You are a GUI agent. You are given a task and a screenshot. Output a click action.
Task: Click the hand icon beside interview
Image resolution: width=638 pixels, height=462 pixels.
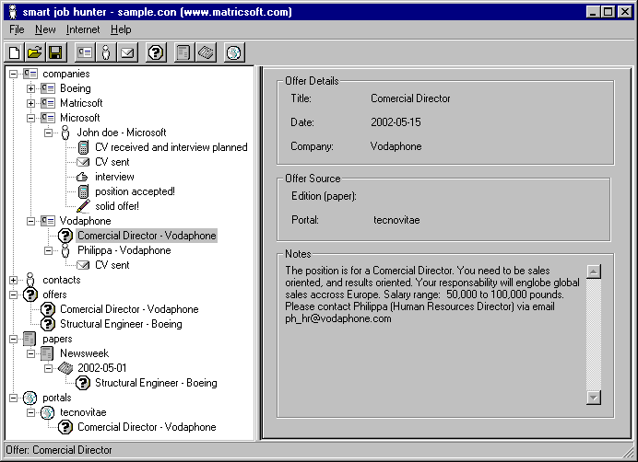83,177
